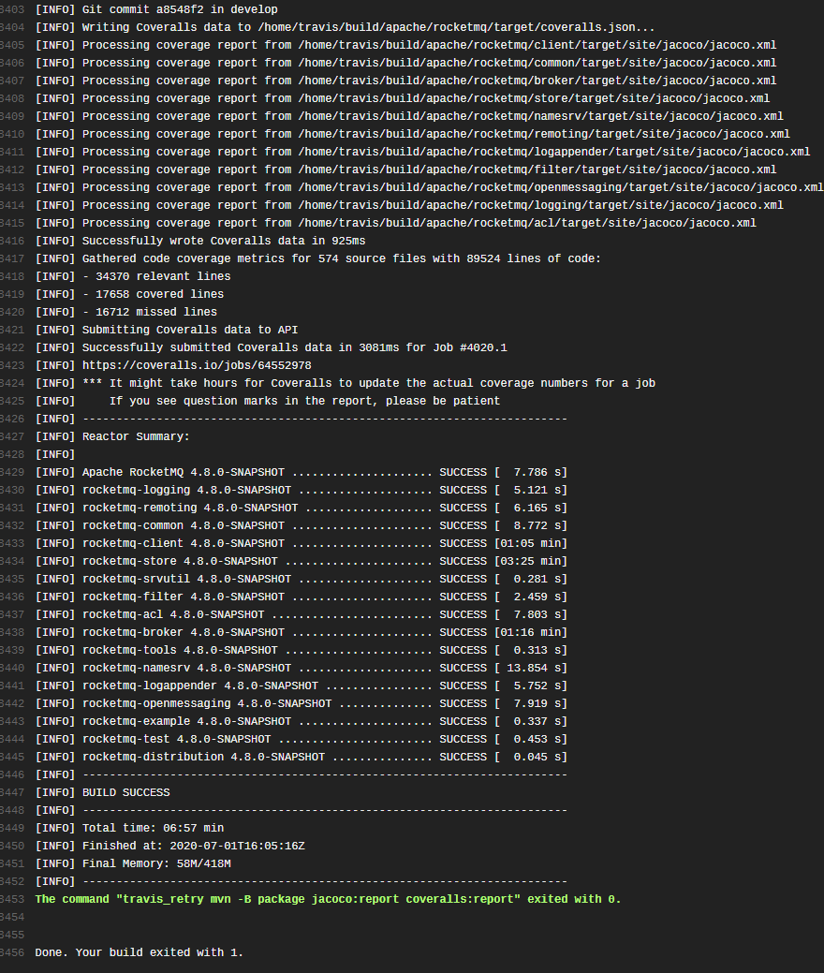Select the client jacoco.xml coverage line
This screenshot has height=973, width=824.
click(x=405, y=45)
